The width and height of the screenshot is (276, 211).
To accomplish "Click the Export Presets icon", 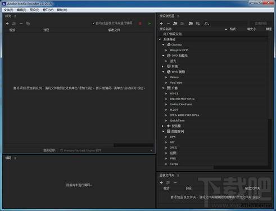I will (198, 24).
